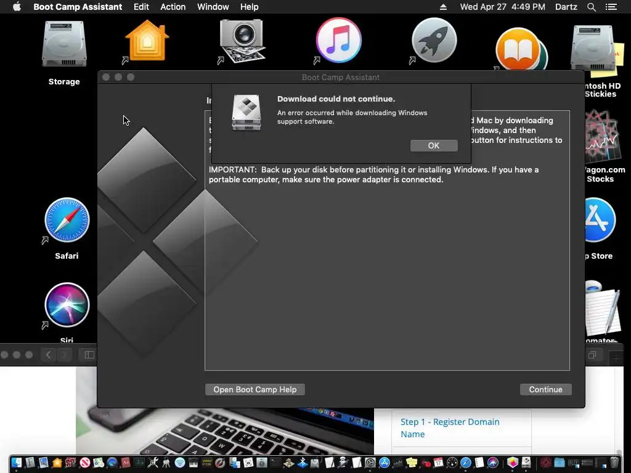
Task: Click the date and time in menu bar
Action: tap(503, 7)
